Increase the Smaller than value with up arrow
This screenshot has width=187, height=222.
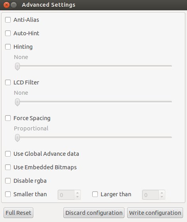77,193
